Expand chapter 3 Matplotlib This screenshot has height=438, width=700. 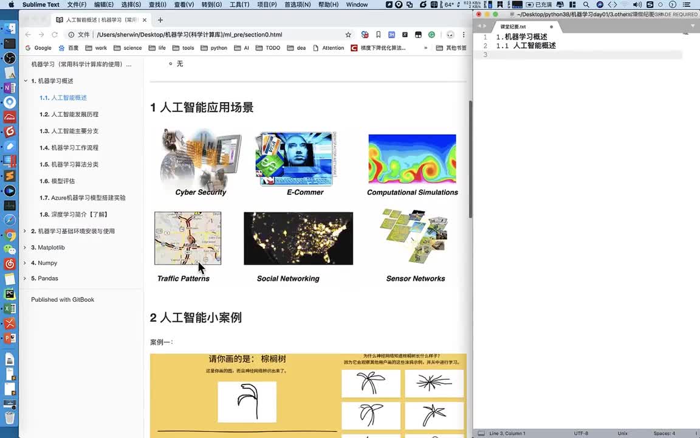[x=25, y=248]
